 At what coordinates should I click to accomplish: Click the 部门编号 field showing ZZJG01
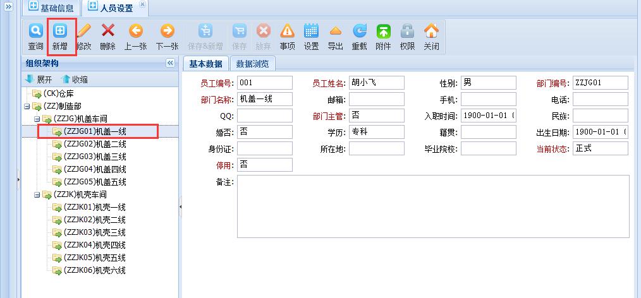(x=601, y=83)
